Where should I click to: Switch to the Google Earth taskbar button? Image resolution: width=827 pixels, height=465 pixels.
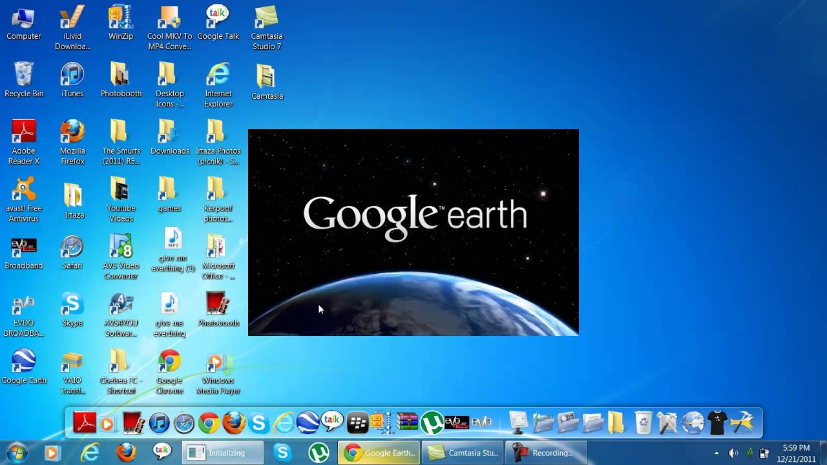coord(379,453)
